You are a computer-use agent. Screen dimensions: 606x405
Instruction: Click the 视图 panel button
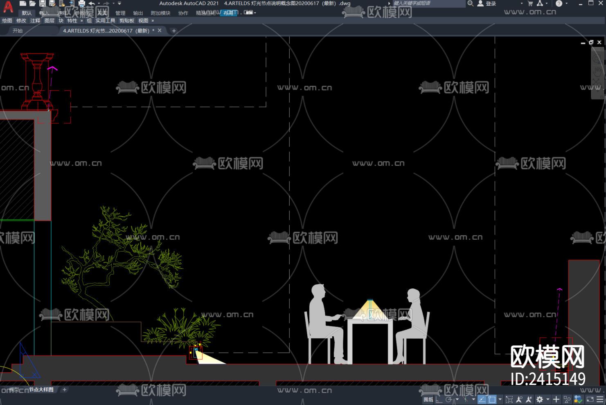tap(143, 20)
